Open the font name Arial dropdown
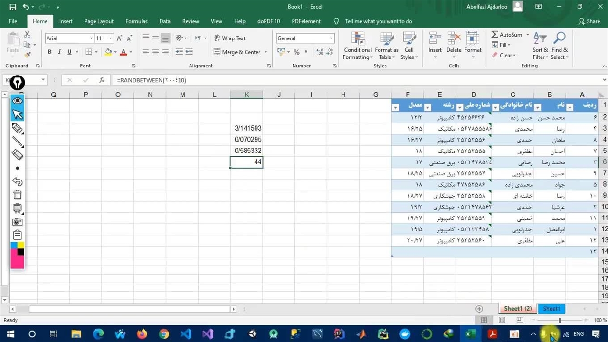Image resolution: width=608 pixels, height=342 pixels. coord(91,38)
